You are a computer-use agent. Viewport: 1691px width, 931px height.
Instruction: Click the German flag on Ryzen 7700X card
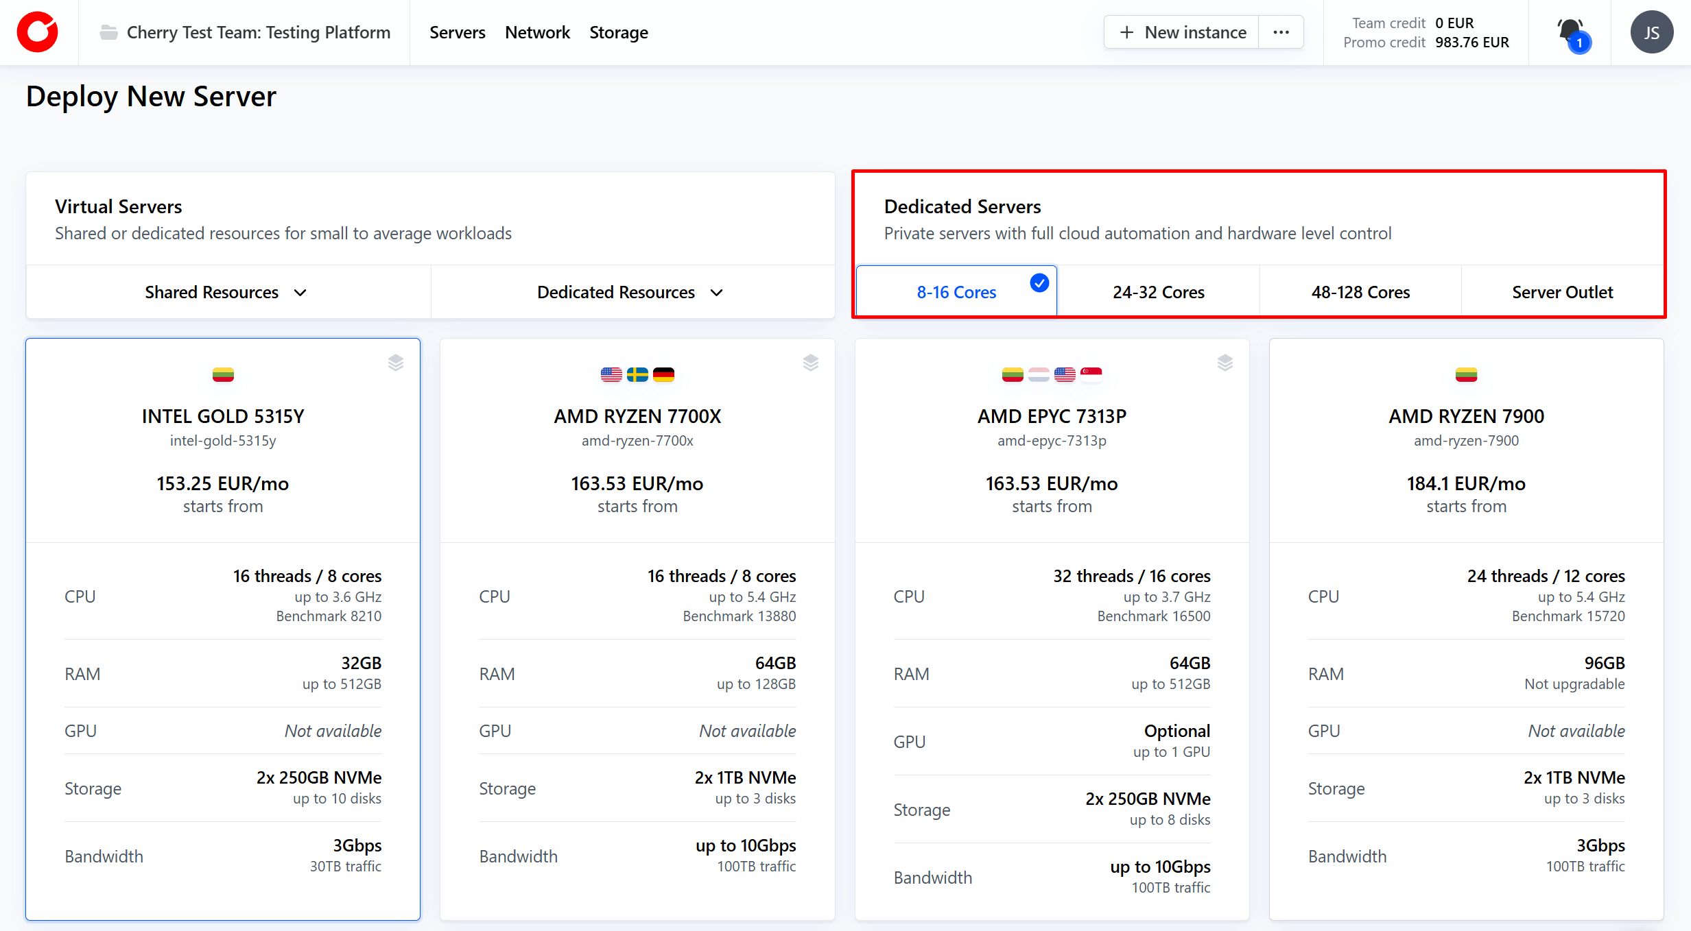pyautogui.click(x=663, y=374)
